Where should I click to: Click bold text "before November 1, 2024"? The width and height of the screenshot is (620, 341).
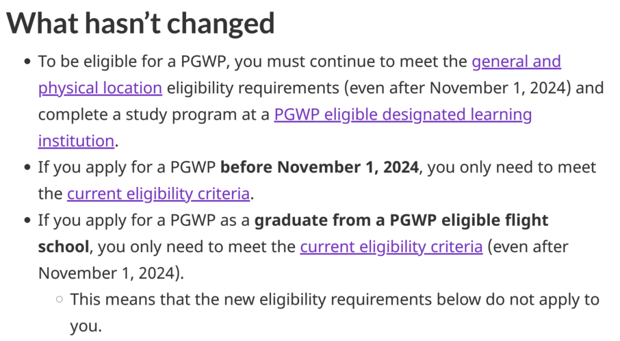coord(320,167)
